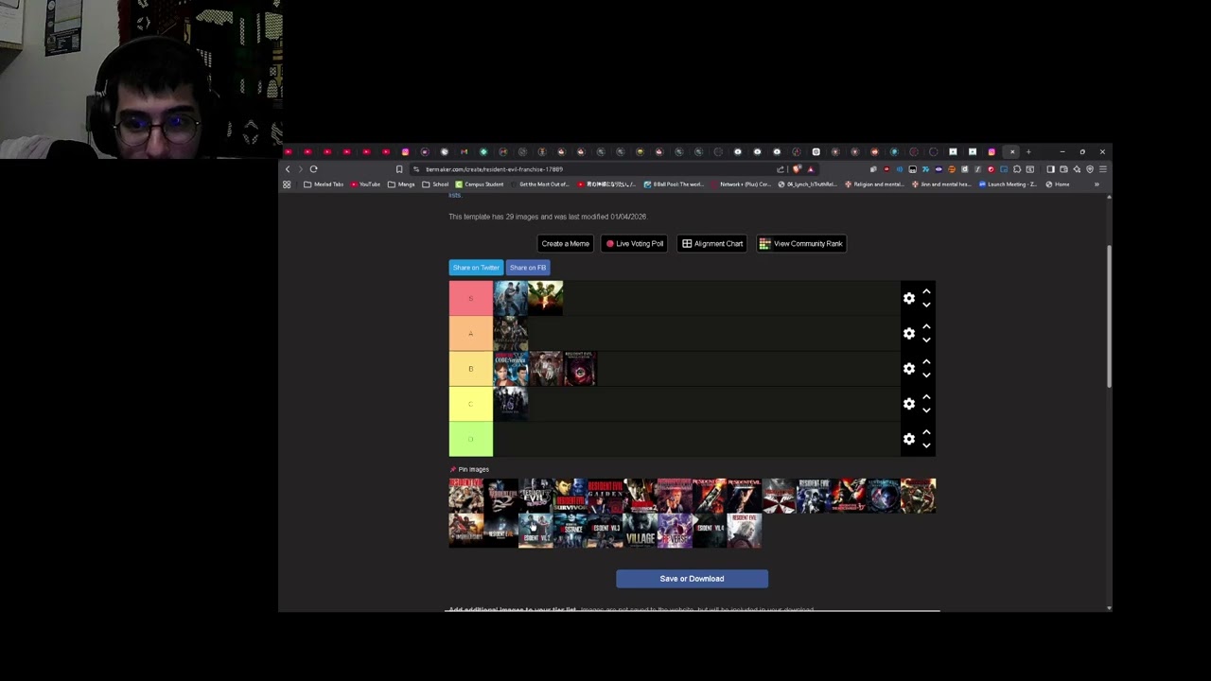The width and height of the screenshot is (1211, 681).
Task: Expand bookmarks overflow chevron
Action: 1097,184
